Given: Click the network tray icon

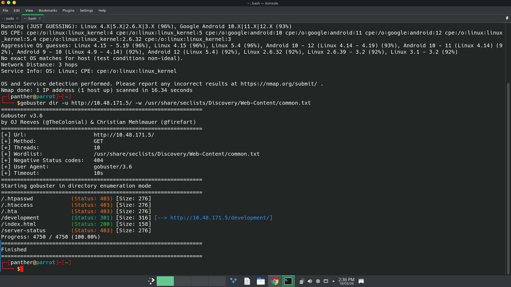Looking at the screenshot, I should [x=326, y=281].
